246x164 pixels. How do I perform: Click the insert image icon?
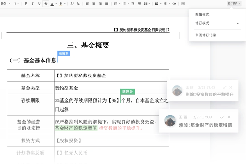pos(156,4)
